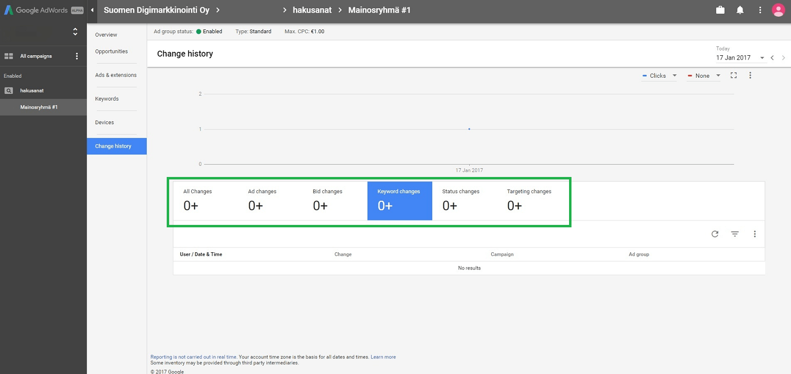
Task: Click the Google AdWords logo
Action: pos(44,10)
